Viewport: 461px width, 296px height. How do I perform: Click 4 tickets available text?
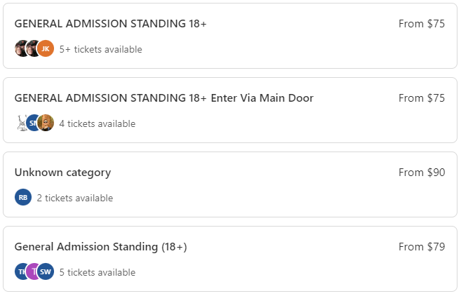click(x=97, y=123)
